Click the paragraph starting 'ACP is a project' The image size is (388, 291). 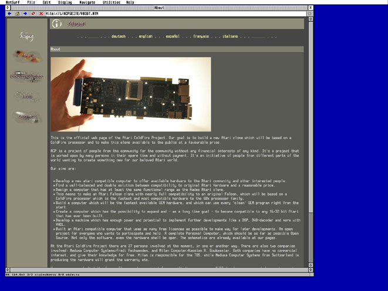[175, 155]
